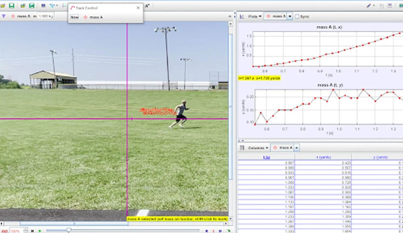Click the x (yards) axis label on top plot
The image size is (403, 233).
coord(243,49)
